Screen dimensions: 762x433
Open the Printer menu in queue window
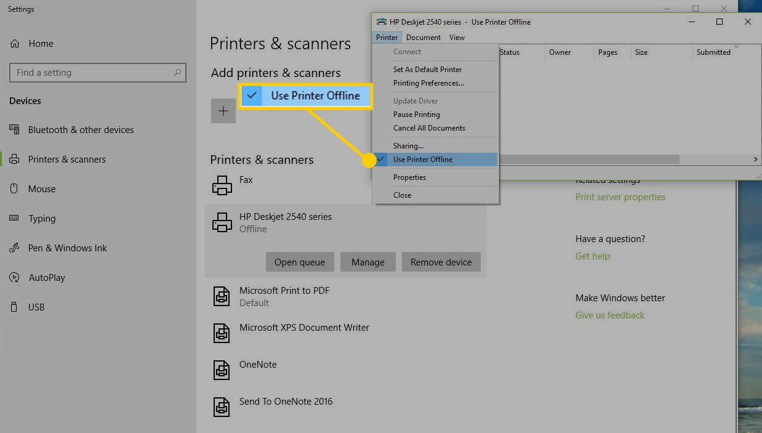point(387,38)
